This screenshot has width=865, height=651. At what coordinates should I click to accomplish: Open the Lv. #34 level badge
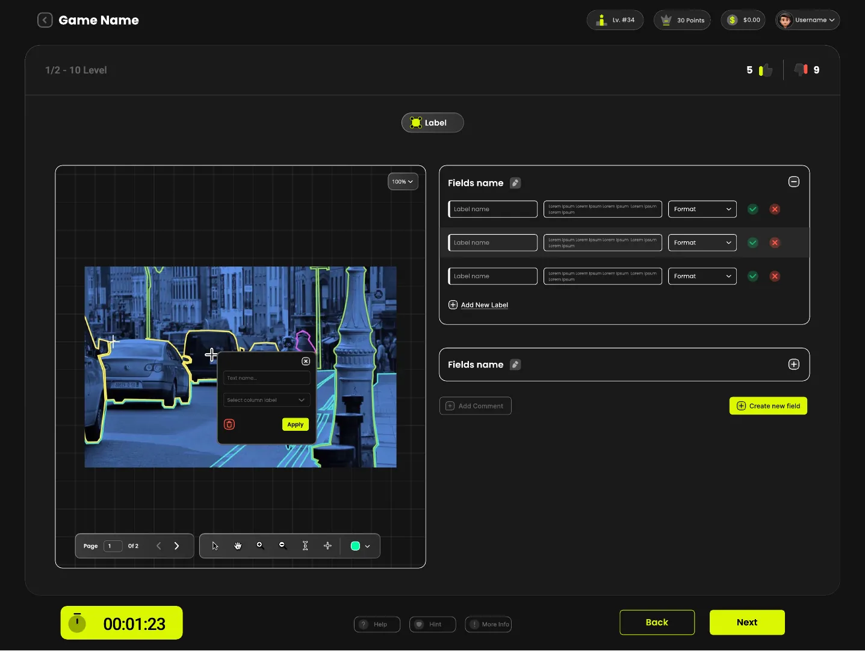click(615, 20)
